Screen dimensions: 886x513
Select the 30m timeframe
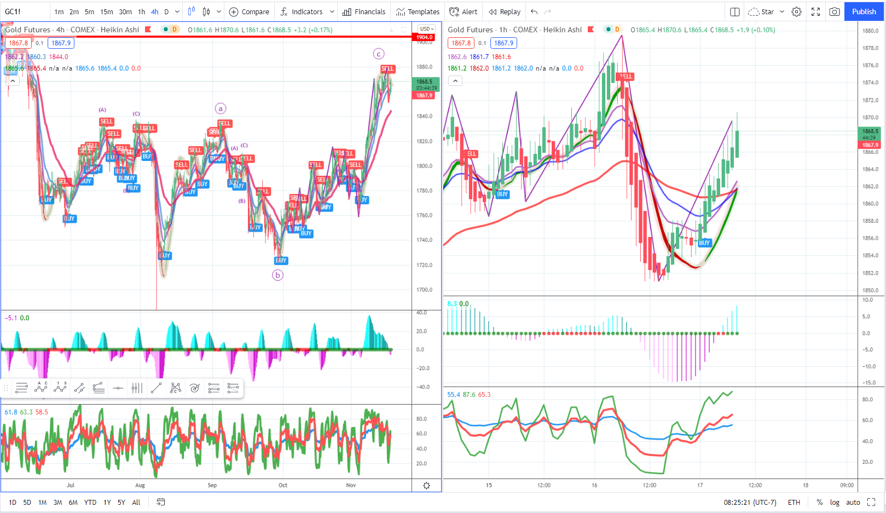point(125,11)
